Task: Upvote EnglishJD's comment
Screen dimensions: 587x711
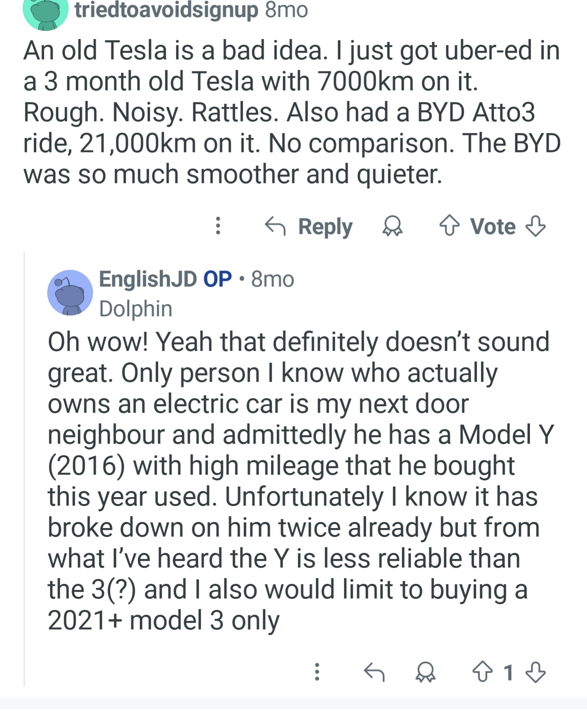Action: coord(482,672)
